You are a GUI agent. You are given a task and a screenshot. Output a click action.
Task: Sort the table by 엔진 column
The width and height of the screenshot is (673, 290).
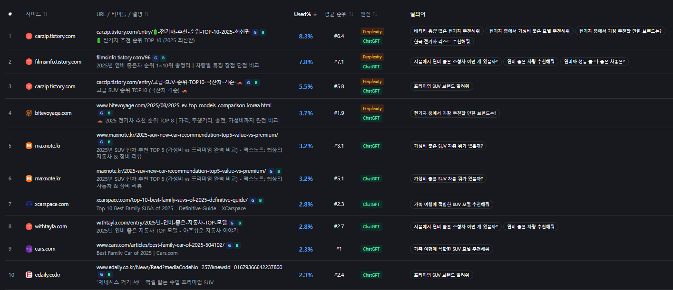point(369,14)
